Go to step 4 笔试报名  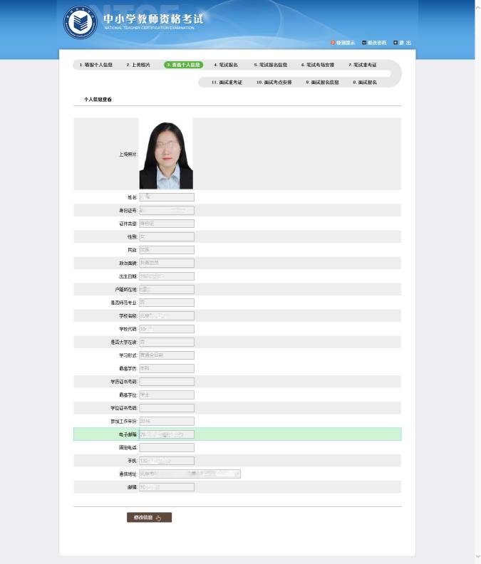(x=226, y=65)
